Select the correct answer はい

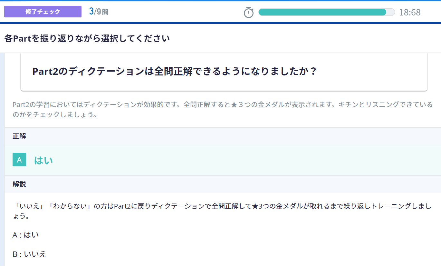click(43, 159)
